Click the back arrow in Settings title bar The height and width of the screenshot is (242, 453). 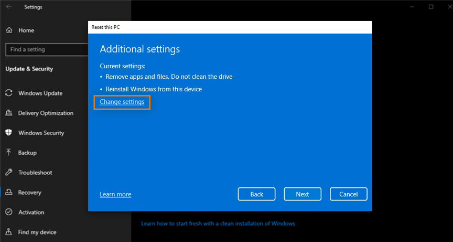[x=9, y=7]
